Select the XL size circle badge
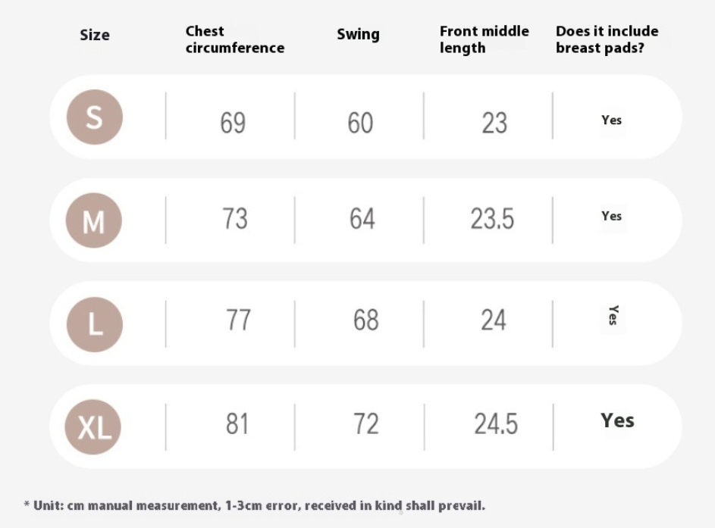This screenshot has width=715, height=528. (x=93, y=426)
